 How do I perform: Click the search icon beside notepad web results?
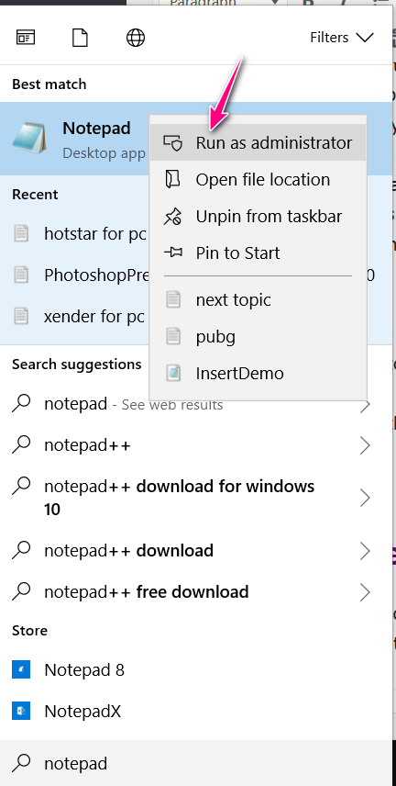point(21,403)
